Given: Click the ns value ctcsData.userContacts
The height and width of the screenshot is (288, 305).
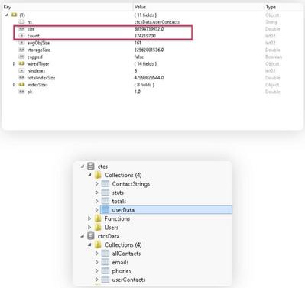Looking at the screenshot, I should coord(157,22).
